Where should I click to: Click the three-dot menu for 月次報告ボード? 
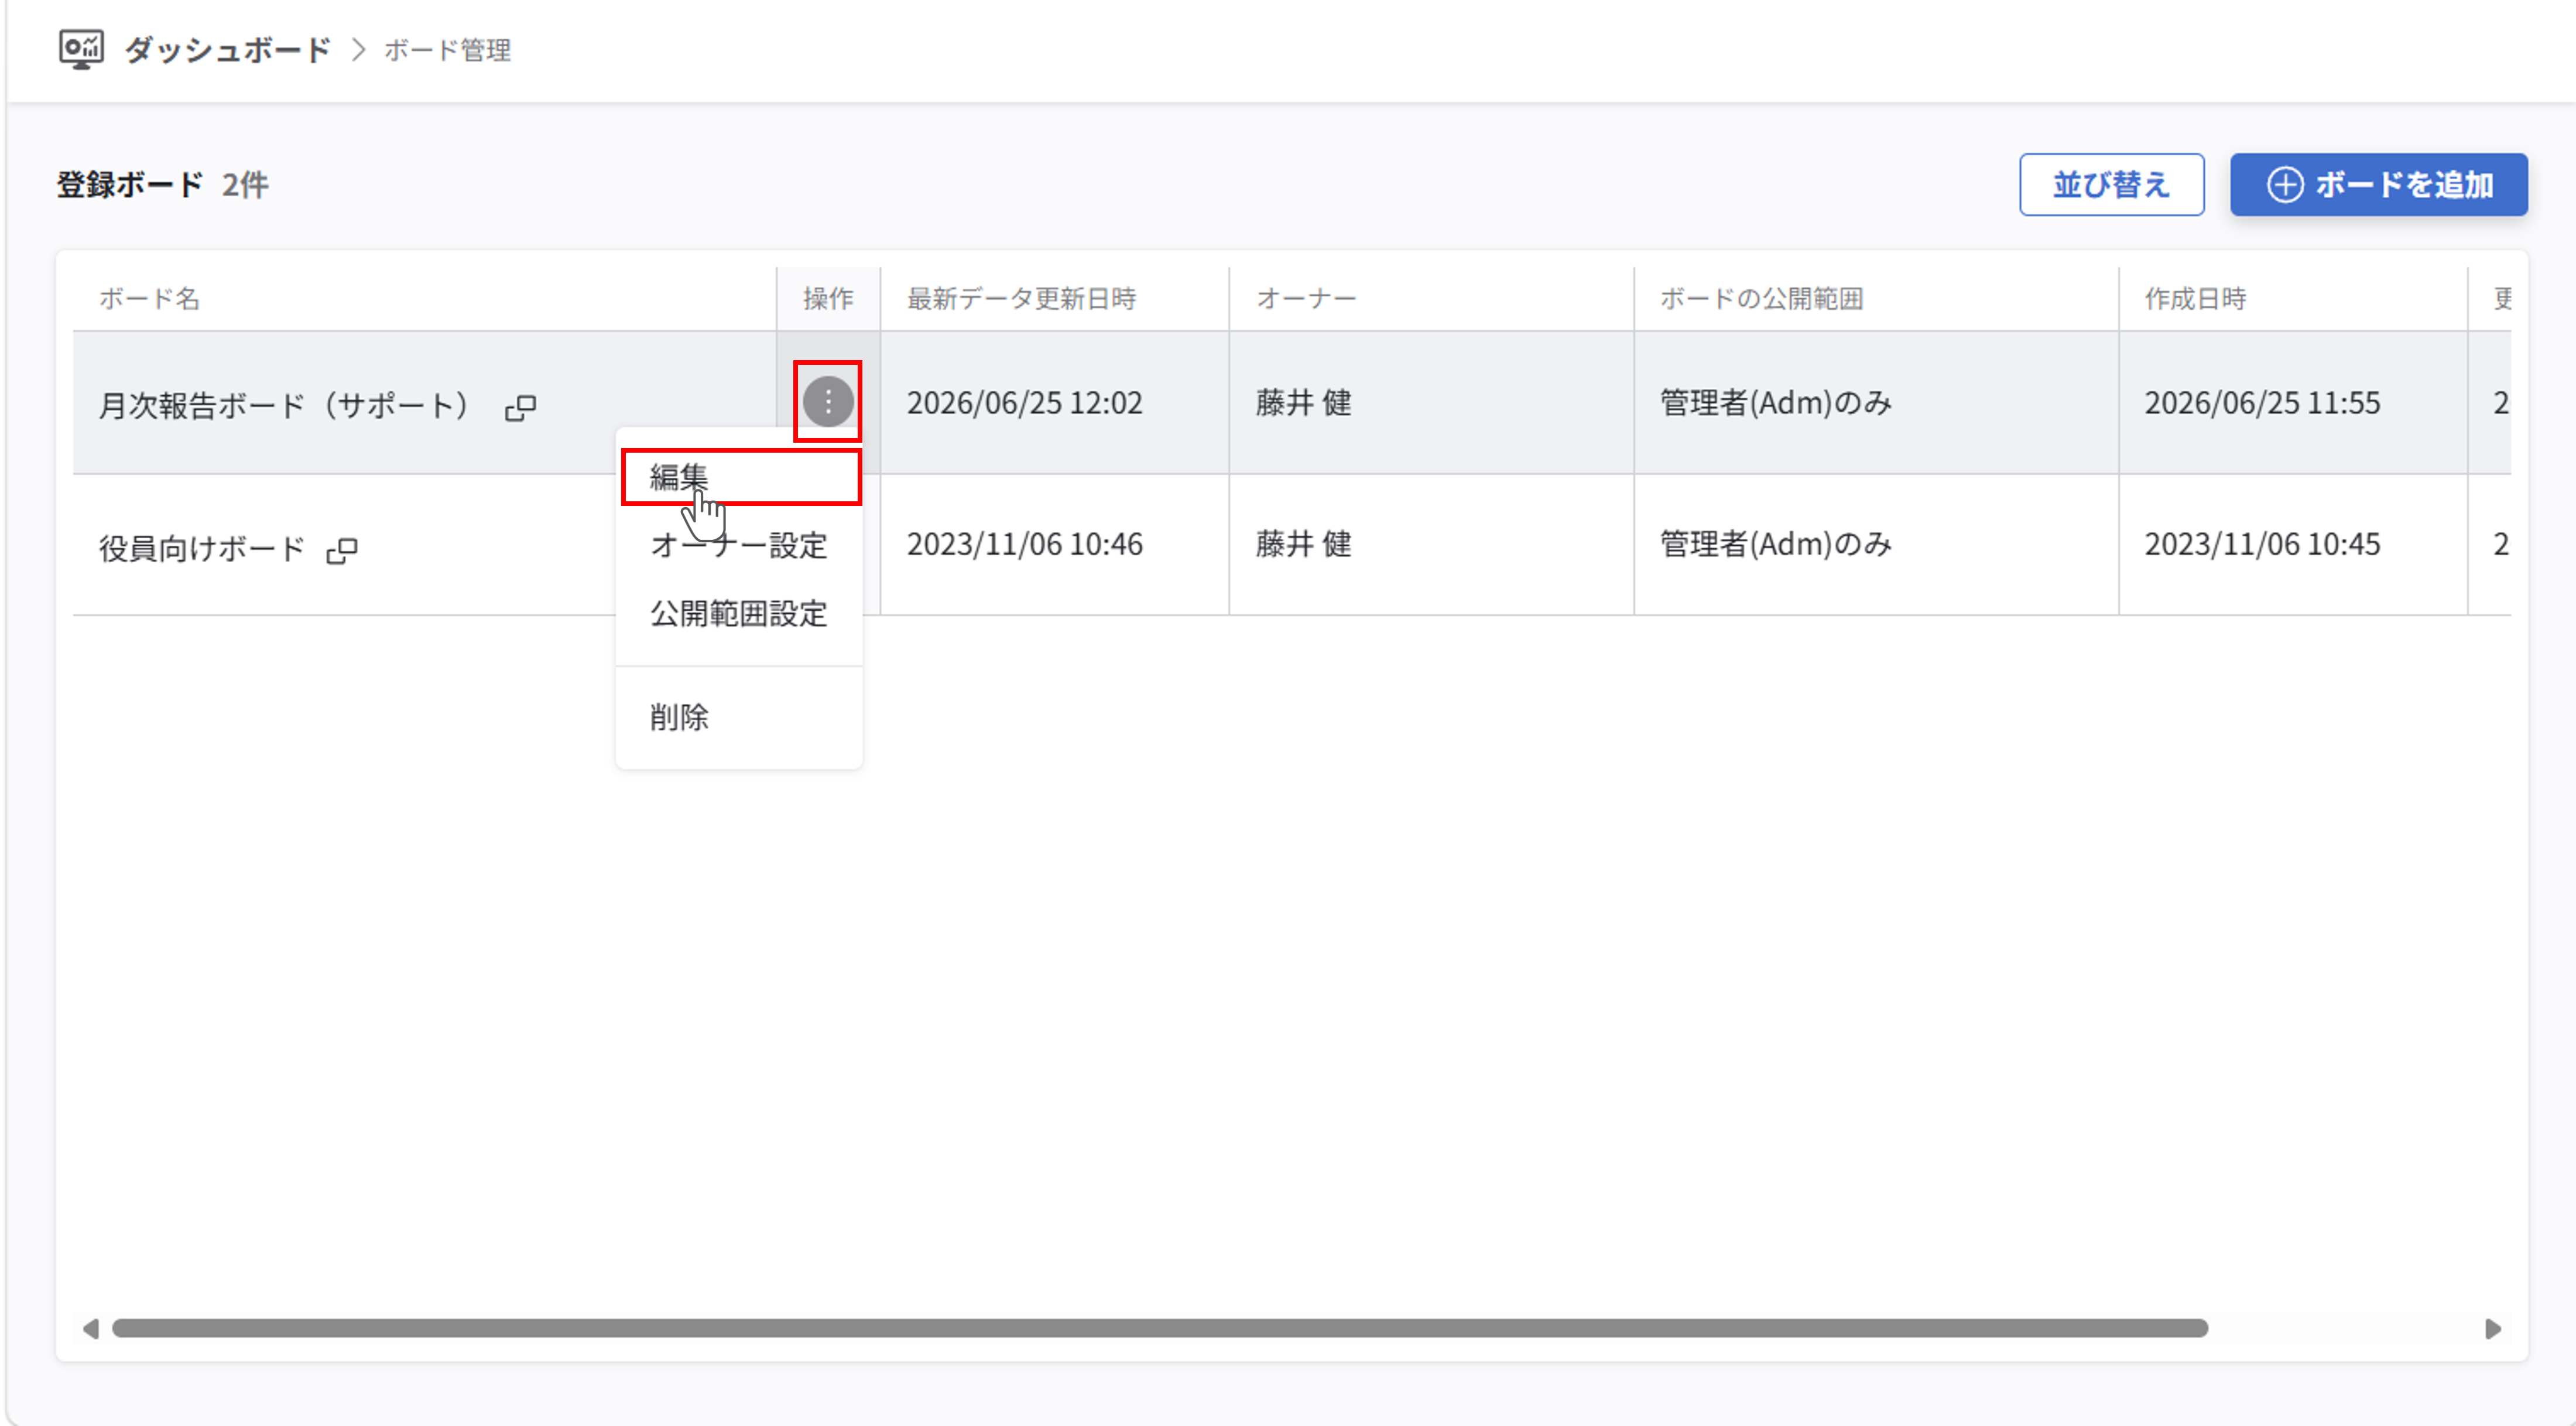(828, 402)
